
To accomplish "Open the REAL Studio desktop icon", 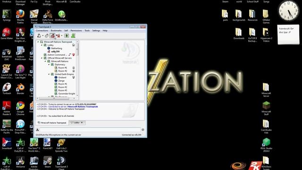I will tap(266, 145).
